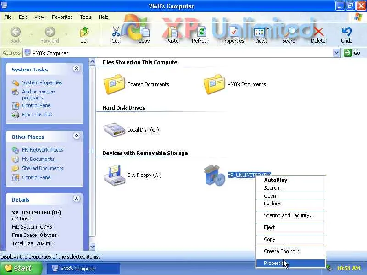Choose Create Shortcut from context menu
367x275 pixels.
coord(290,251)
